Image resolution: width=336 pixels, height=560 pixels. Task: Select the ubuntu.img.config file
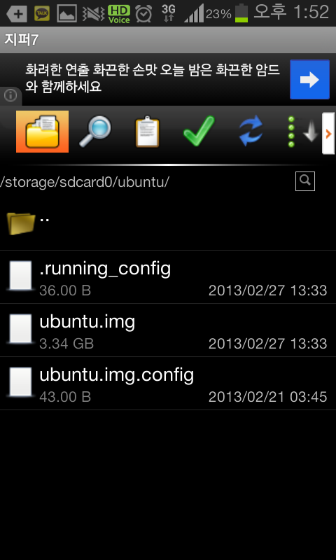(x=168, y=383)
